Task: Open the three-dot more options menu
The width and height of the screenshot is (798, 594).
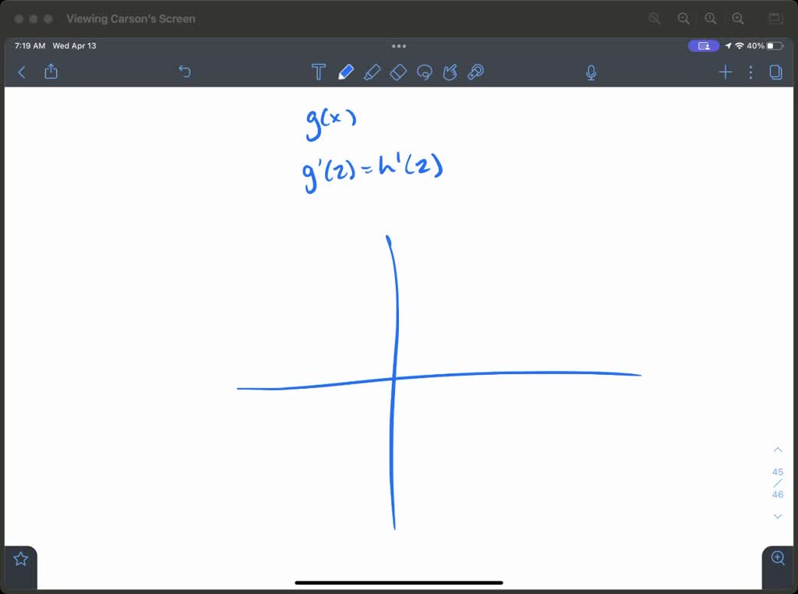Action: (750, 72)
